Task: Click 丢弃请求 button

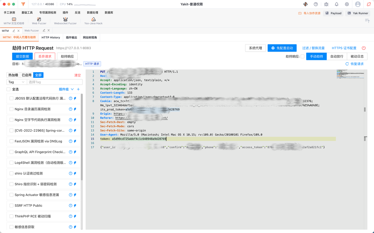Action: tap(45, 57)
